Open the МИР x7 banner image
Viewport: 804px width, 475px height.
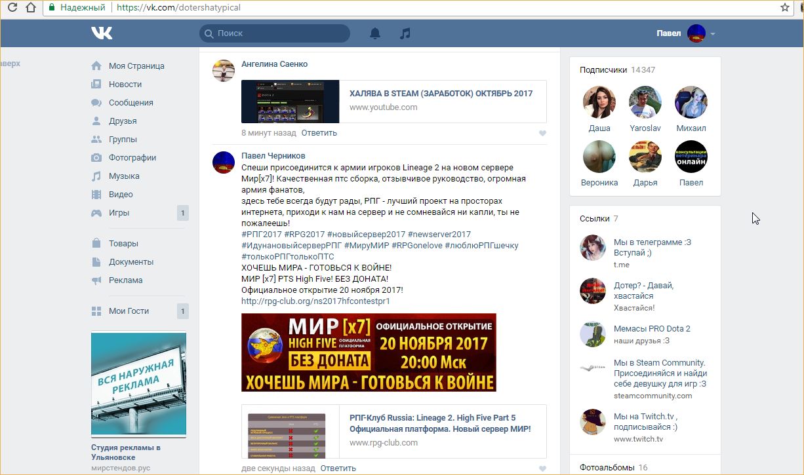[x=369, y=352]
